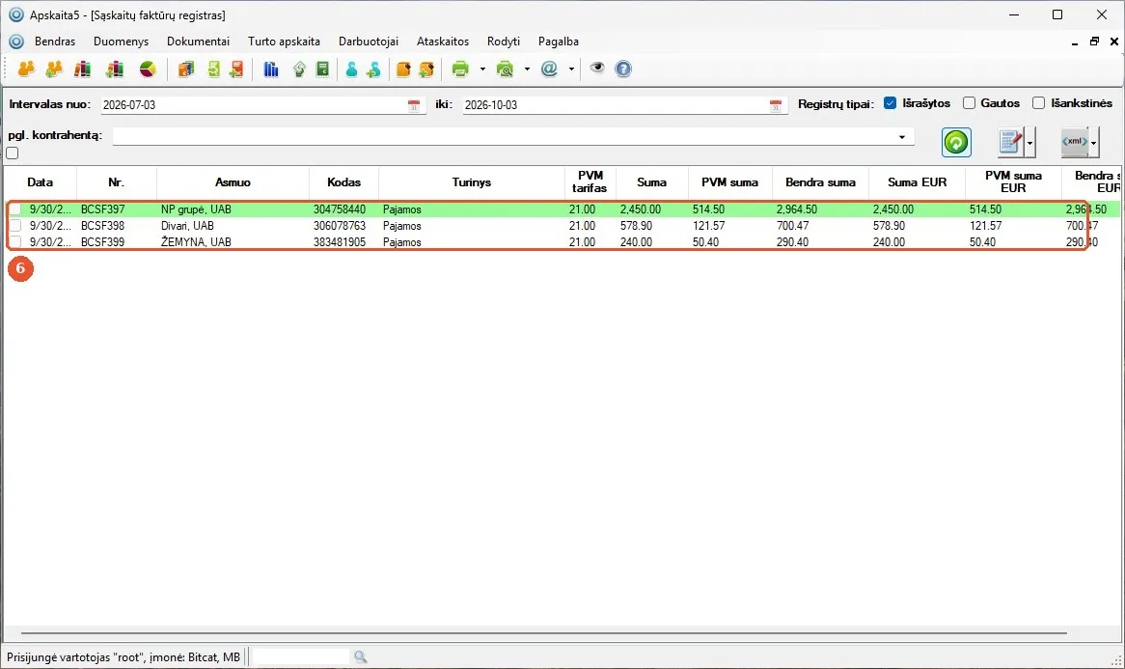Open print preview with the magnifier printer icon
1125x669 pixels.
(x=506, y=69)
